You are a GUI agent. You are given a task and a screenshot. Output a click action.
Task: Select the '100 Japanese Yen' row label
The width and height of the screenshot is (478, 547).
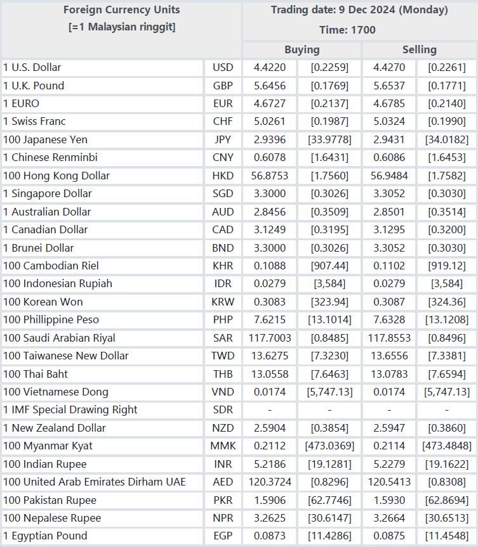46,139
